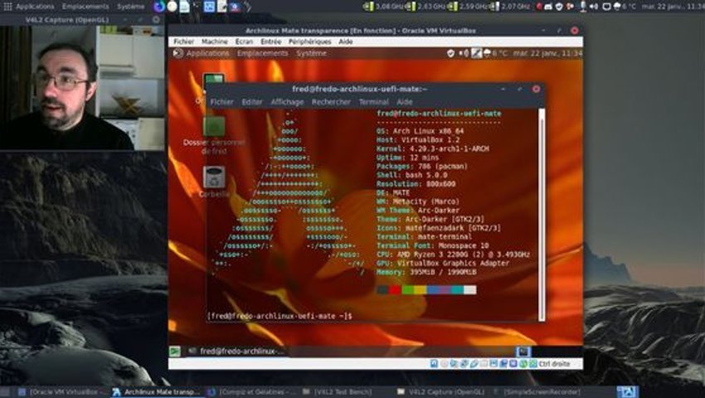
Task: Open the Fichier menu of the VirtualBox window
Action: coord(184,41)
